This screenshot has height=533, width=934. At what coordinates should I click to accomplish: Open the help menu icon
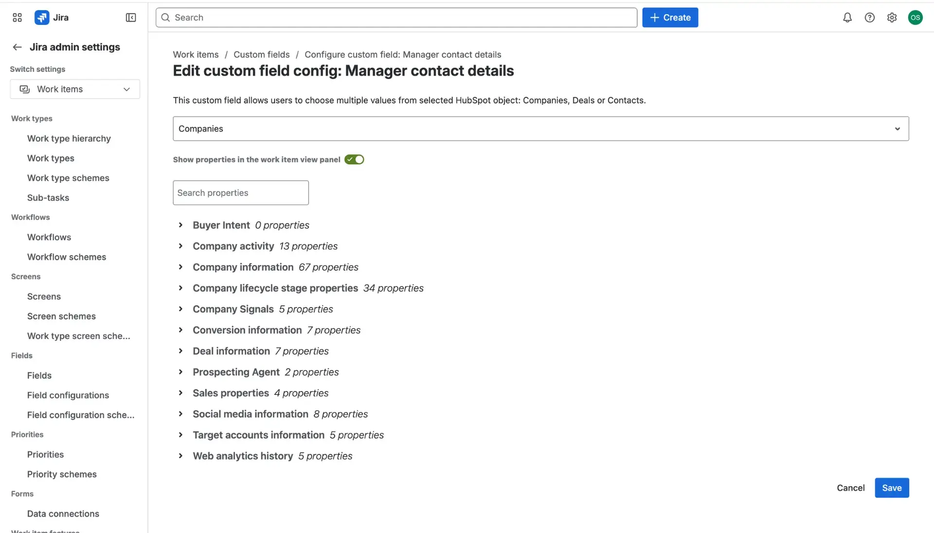[x=870, y=18]
